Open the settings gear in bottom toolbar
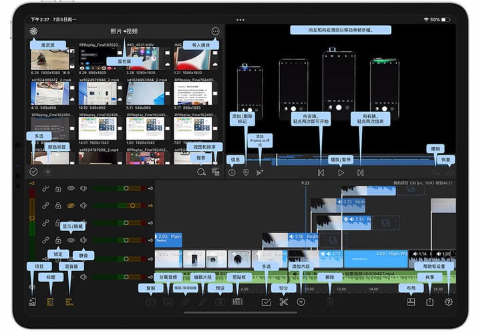The width and height of the screenshot is (481, 332). tap(448, 302)
